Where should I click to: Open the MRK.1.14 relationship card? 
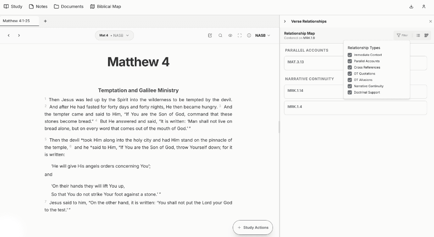(314, 91)
